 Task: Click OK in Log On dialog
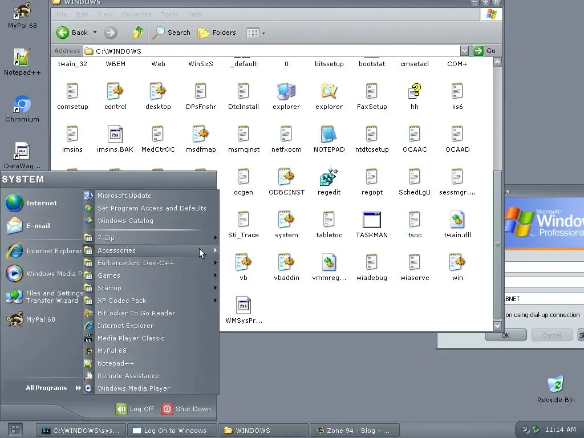[506, 335]
